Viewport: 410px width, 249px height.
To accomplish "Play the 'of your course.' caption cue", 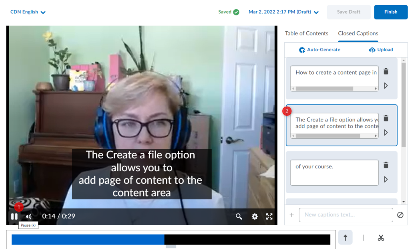I will [x=386, y=179].
